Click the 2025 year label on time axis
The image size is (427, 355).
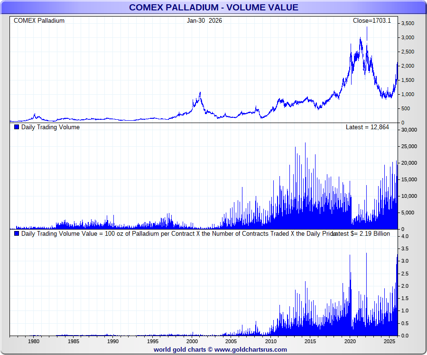coord(390,341)
